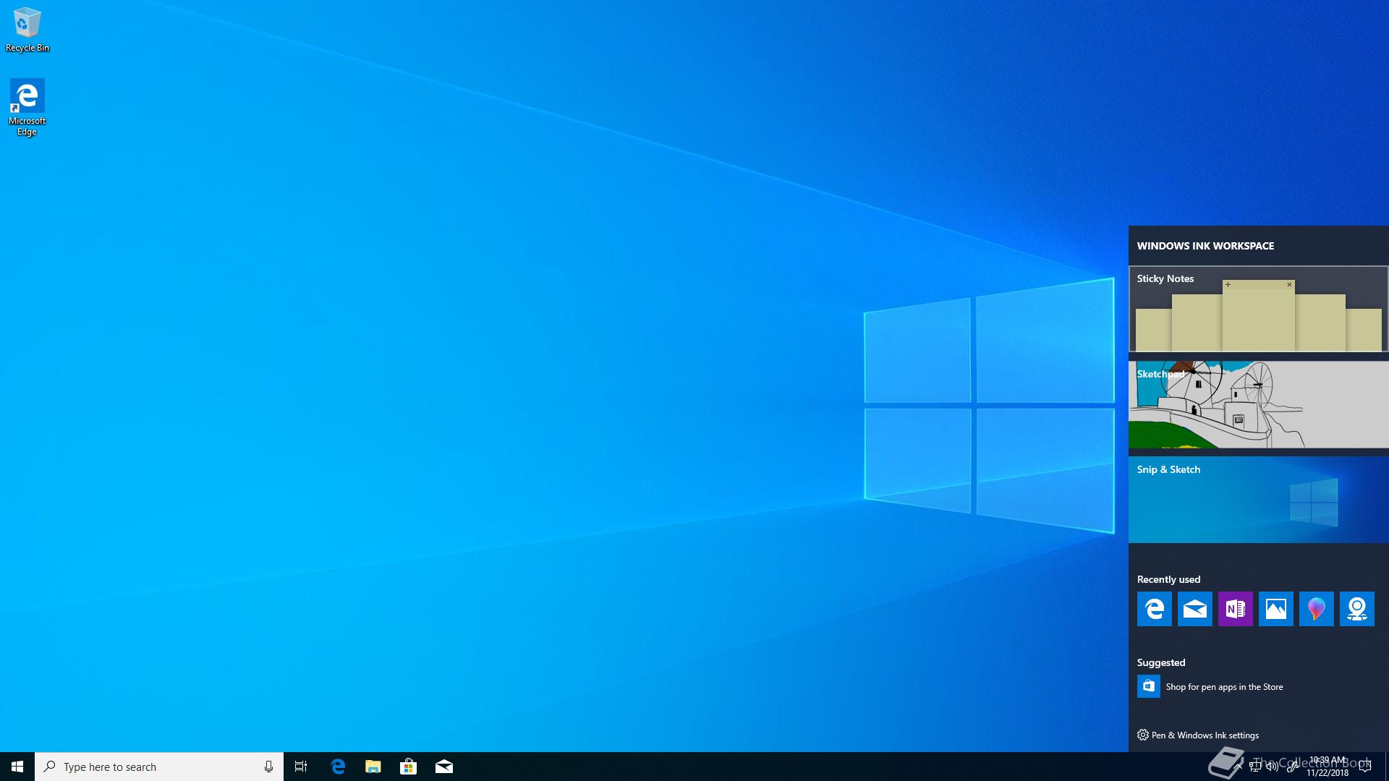Launch the Sketchpad tile
Image resolution: width=1389 pixels, height=781 pixels.
(1258, 405)
